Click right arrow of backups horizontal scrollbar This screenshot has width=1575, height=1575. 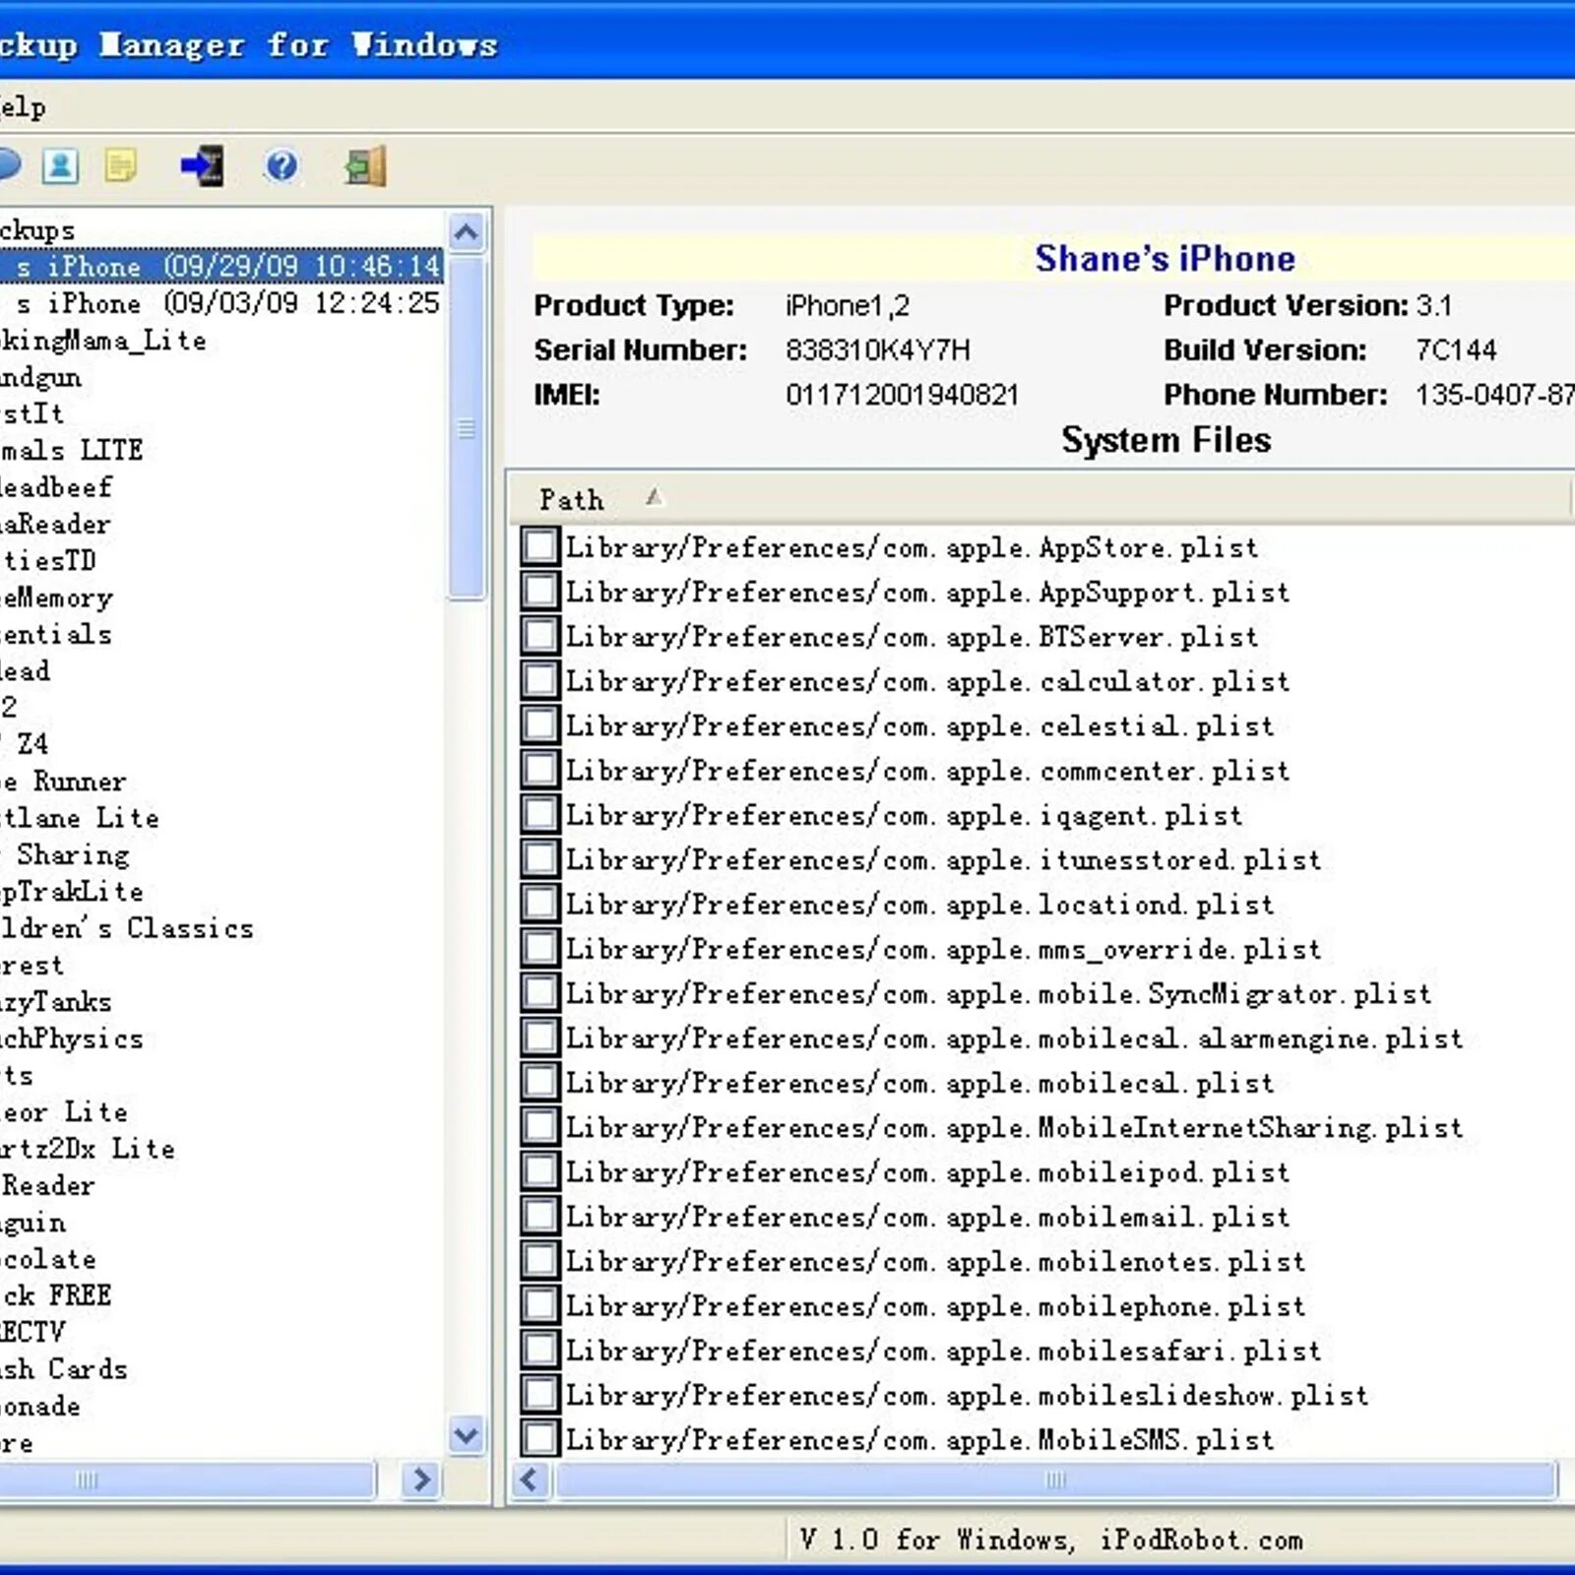421,1480
